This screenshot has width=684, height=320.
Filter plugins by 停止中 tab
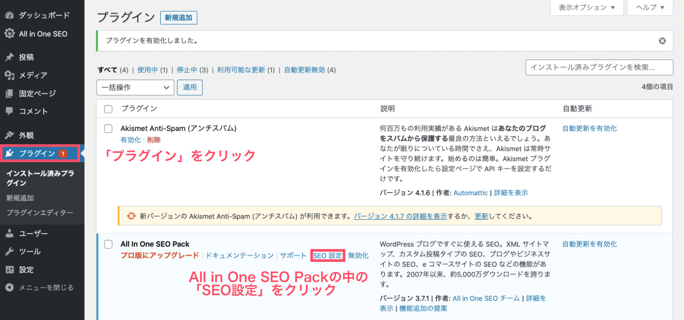pyautogui.click(x=187, y=70)
